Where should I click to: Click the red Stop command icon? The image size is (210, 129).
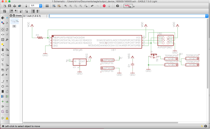[104, 6]
